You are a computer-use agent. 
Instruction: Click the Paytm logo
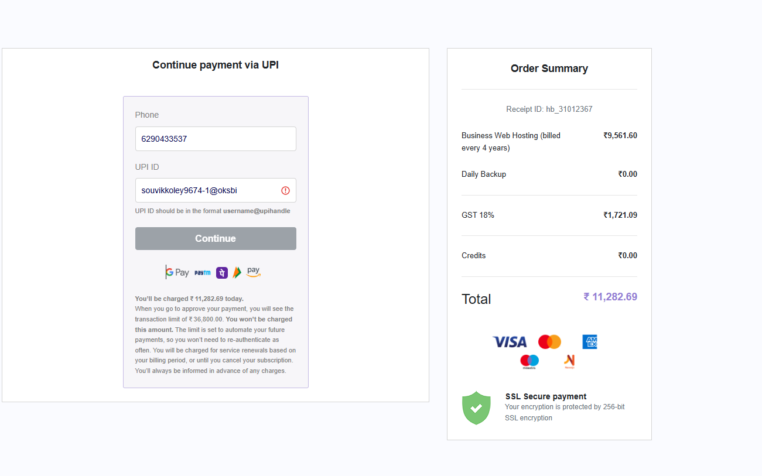(203, 273)
